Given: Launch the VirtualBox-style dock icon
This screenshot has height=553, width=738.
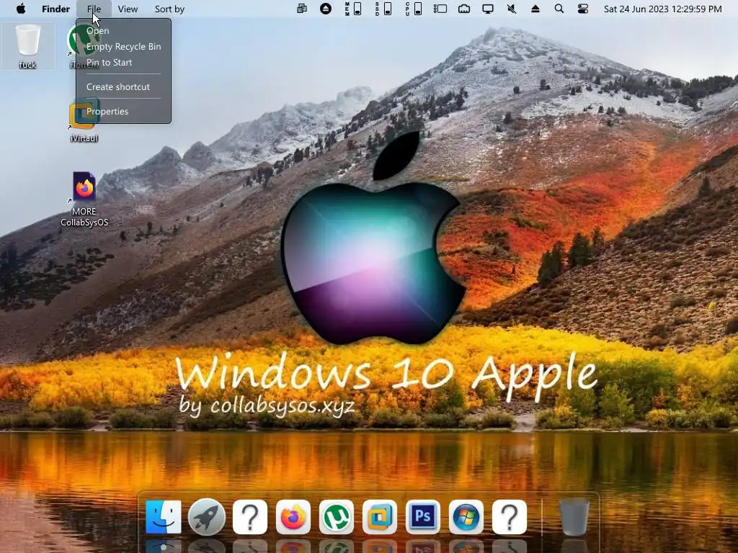Looking at the screenshot, I should click(x=379, y=517).
